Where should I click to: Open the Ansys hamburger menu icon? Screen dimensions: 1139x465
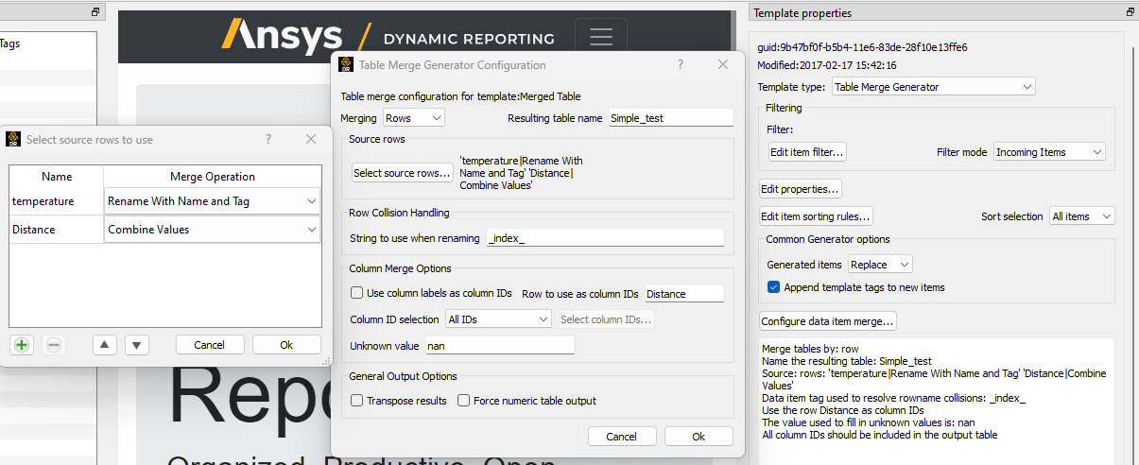click(601, 36)
